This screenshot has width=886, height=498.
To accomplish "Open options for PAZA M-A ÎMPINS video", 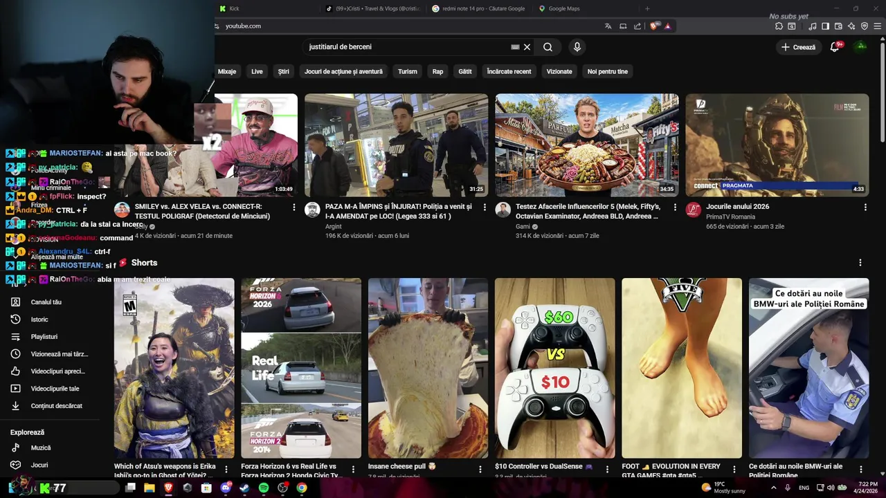I will [485, 207].
